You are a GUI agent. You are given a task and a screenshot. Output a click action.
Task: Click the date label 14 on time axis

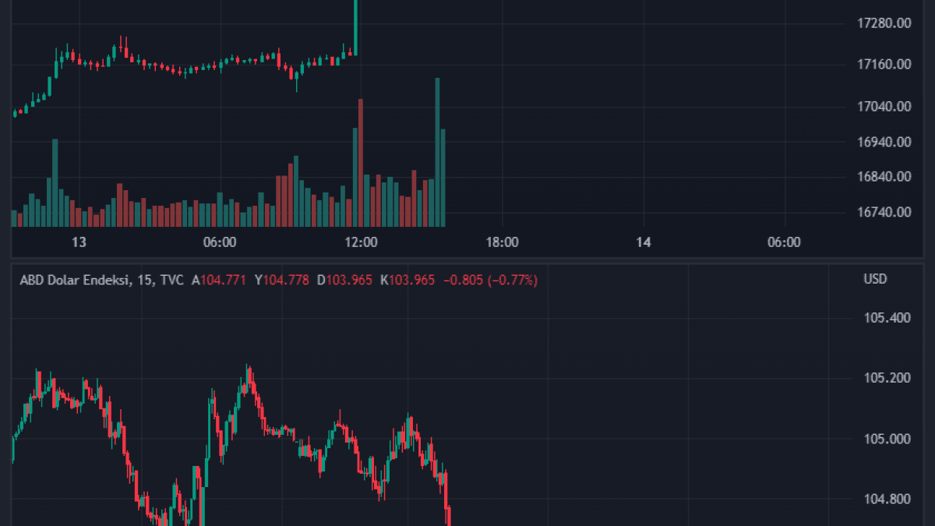643,242
